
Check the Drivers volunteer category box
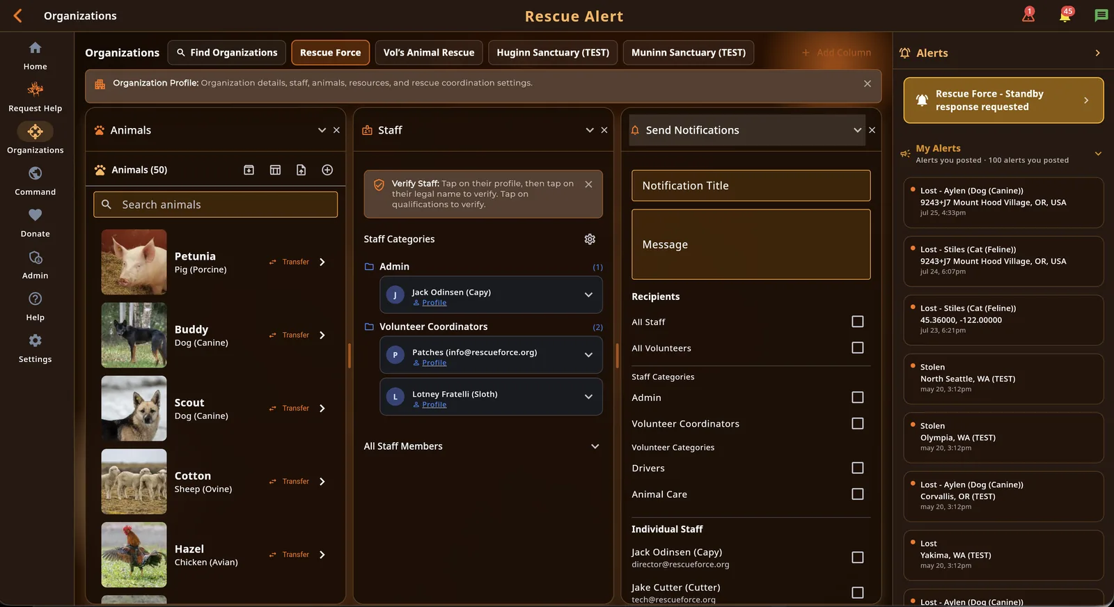[x=858, y=468]
